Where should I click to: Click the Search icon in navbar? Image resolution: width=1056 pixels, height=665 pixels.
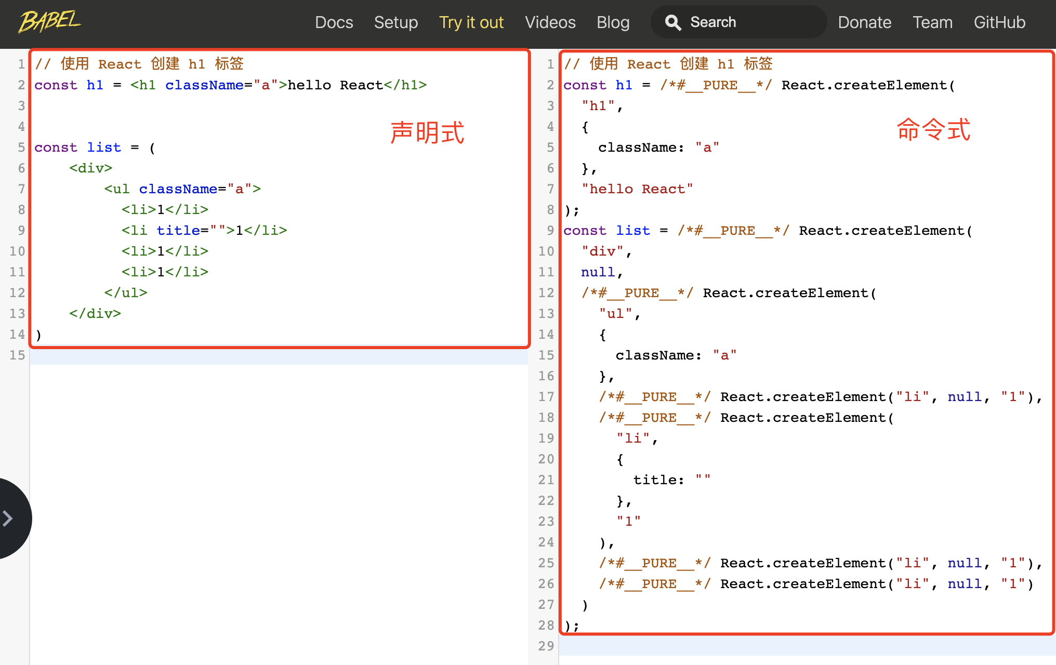(x=673, y=21)
